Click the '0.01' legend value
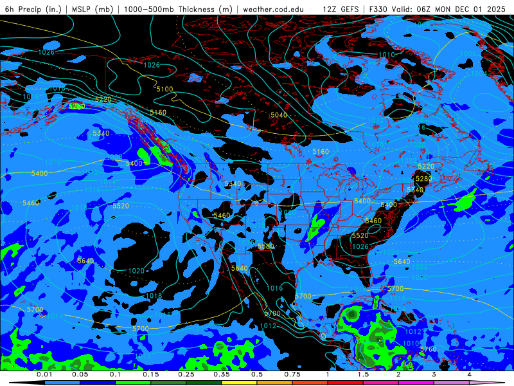 (x=44, y=374)
